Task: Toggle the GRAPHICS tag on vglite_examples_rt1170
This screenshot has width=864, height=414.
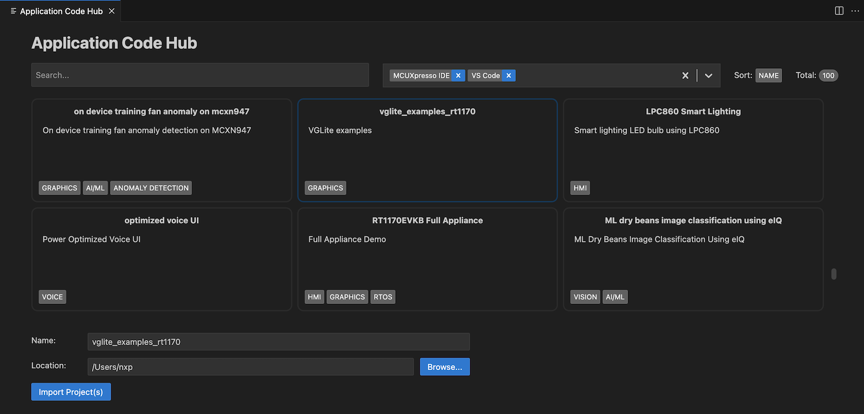Action: point(325,188)
